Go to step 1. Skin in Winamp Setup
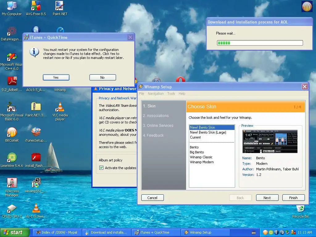Viewport: 316px width, 237px height. click(149, 106)
